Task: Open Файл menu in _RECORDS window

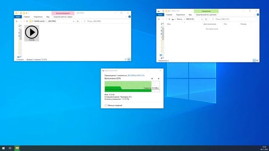Action: click(x=18, y=17)
